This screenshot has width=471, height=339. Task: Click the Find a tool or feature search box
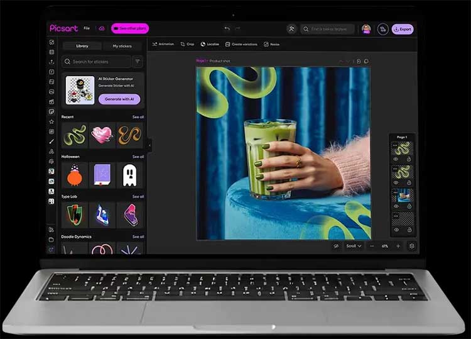327,29
